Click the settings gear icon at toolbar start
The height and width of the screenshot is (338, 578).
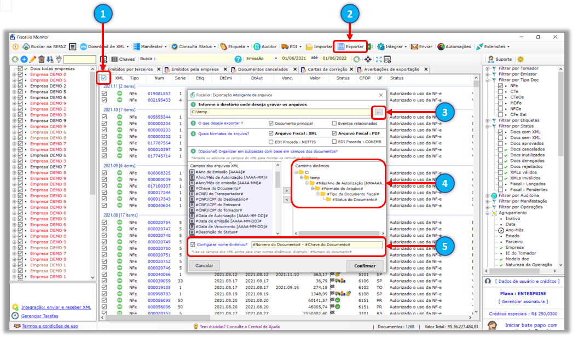click(15, 46)
